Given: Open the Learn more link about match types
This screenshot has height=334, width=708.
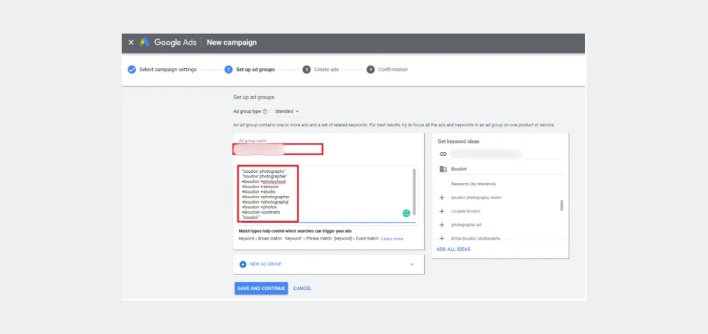Looking at the screenshot, I should pyautogui.click(x=392, y=239).
